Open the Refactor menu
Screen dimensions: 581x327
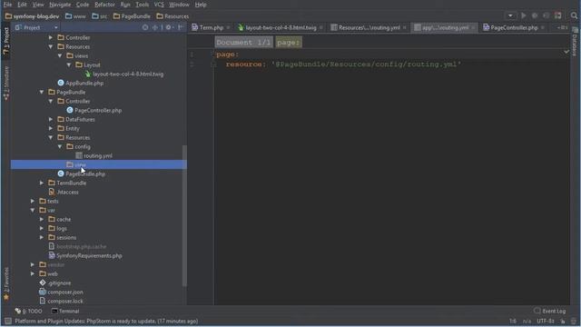click(104, 5)
